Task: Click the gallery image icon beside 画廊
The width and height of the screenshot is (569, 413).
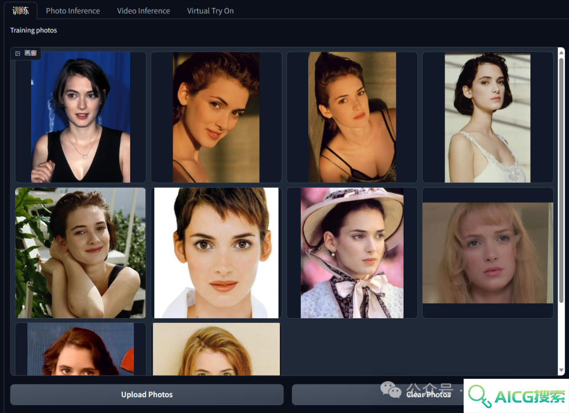Action: tap(17, 53)
